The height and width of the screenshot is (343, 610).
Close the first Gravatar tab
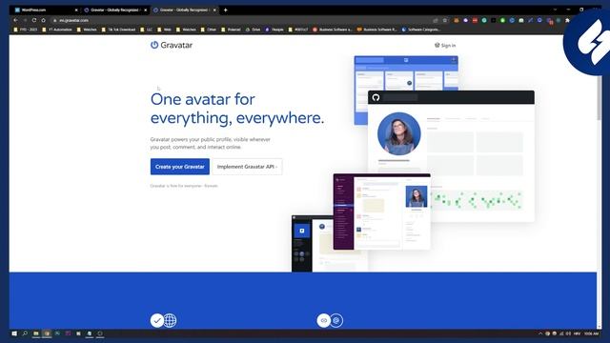(146, 10)
